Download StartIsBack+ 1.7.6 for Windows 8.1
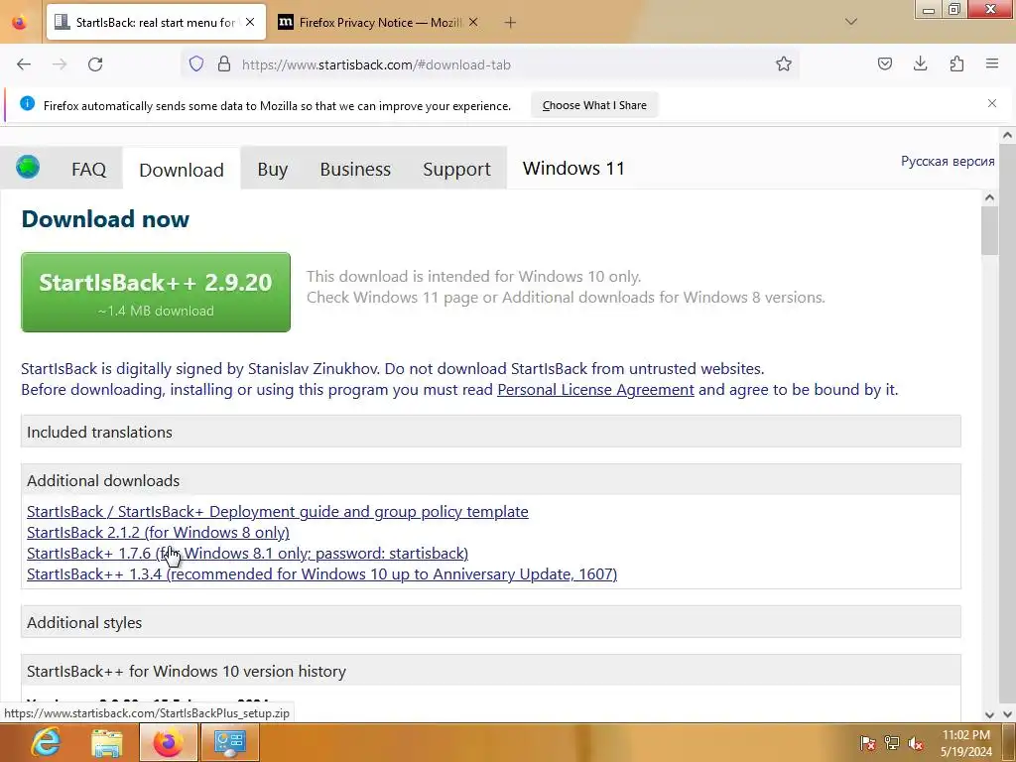Viewport: 1016px width, 762px height. click(247, 553)
